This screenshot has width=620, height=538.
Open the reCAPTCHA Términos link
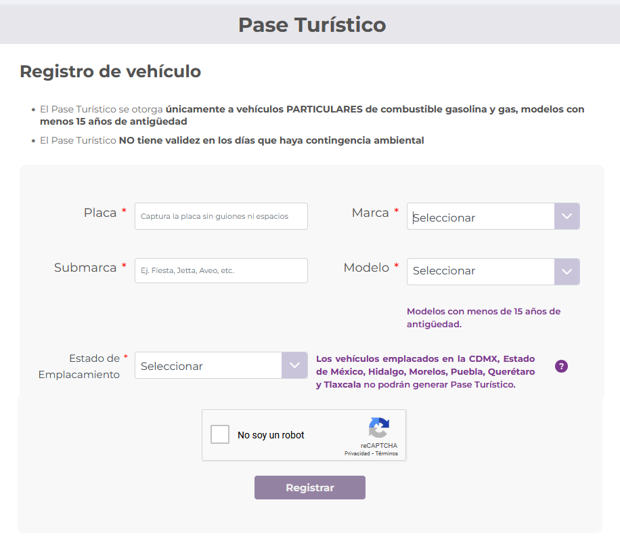(x=386, y=453)
